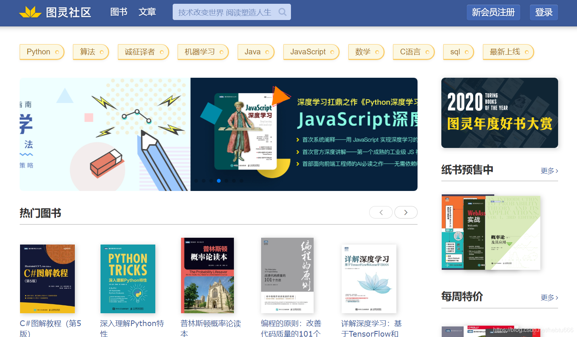Viewport: 577px width, 337px height.
Task: Click the pencil-and-eraser carousel slide
Action: 105,134
